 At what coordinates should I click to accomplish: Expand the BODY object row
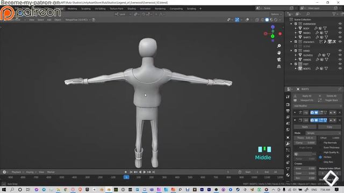pos(296,28)
